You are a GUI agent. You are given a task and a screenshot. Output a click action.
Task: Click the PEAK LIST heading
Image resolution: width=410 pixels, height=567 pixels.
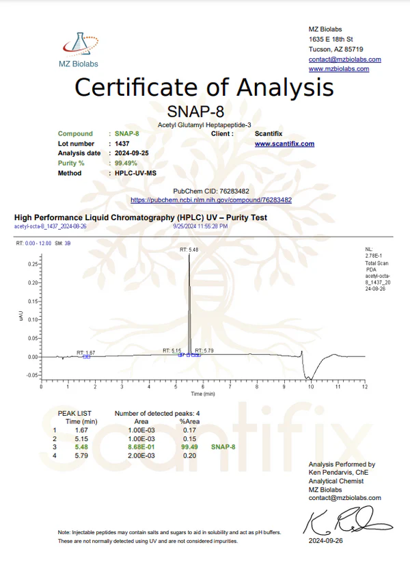pyautogui.click(x=74, y=413)
